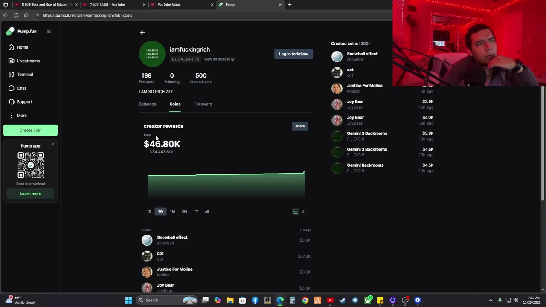Select the 1Y chart range
This screenshot has width=546, height=307.
pyautogui.click(x=196, y=211)
